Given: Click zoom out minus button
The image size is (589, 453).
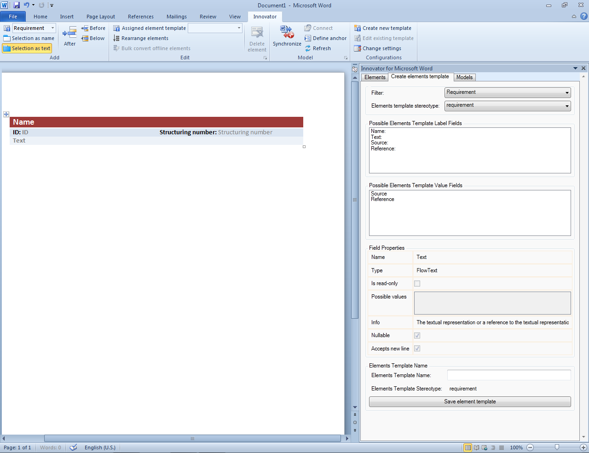Looking at the screenshot, I should coord(530,447).
